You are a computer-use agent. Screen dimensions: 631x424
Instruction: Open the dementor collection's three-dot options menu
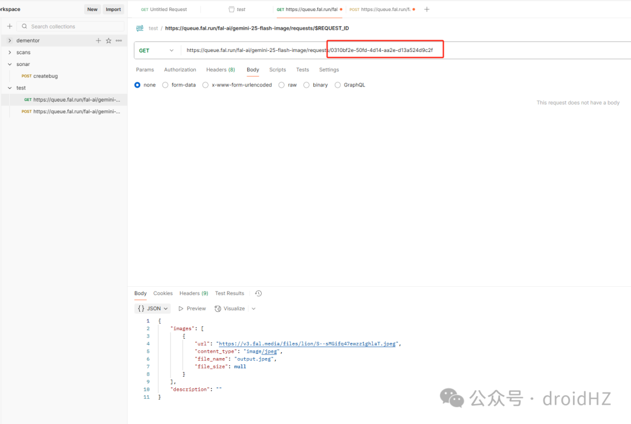[x=119, y=41]
